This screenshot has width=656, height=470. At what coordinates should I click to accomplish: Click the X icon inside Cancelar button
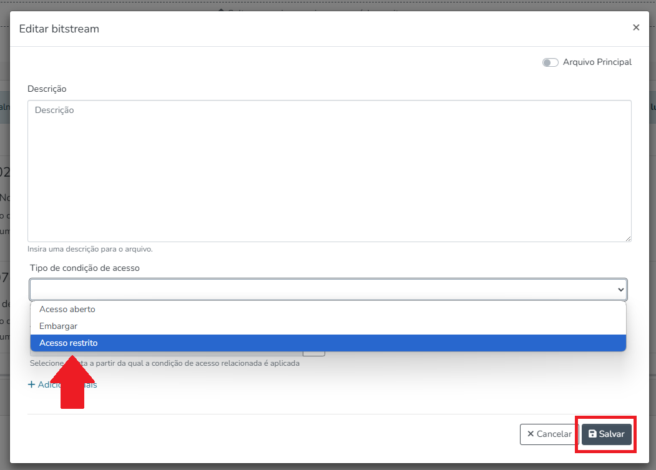(531, 434)
